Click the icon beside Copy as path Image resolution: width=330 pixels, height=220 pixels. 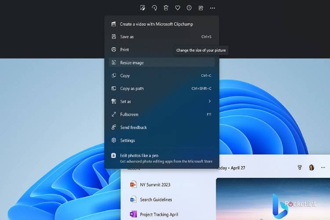114,88
